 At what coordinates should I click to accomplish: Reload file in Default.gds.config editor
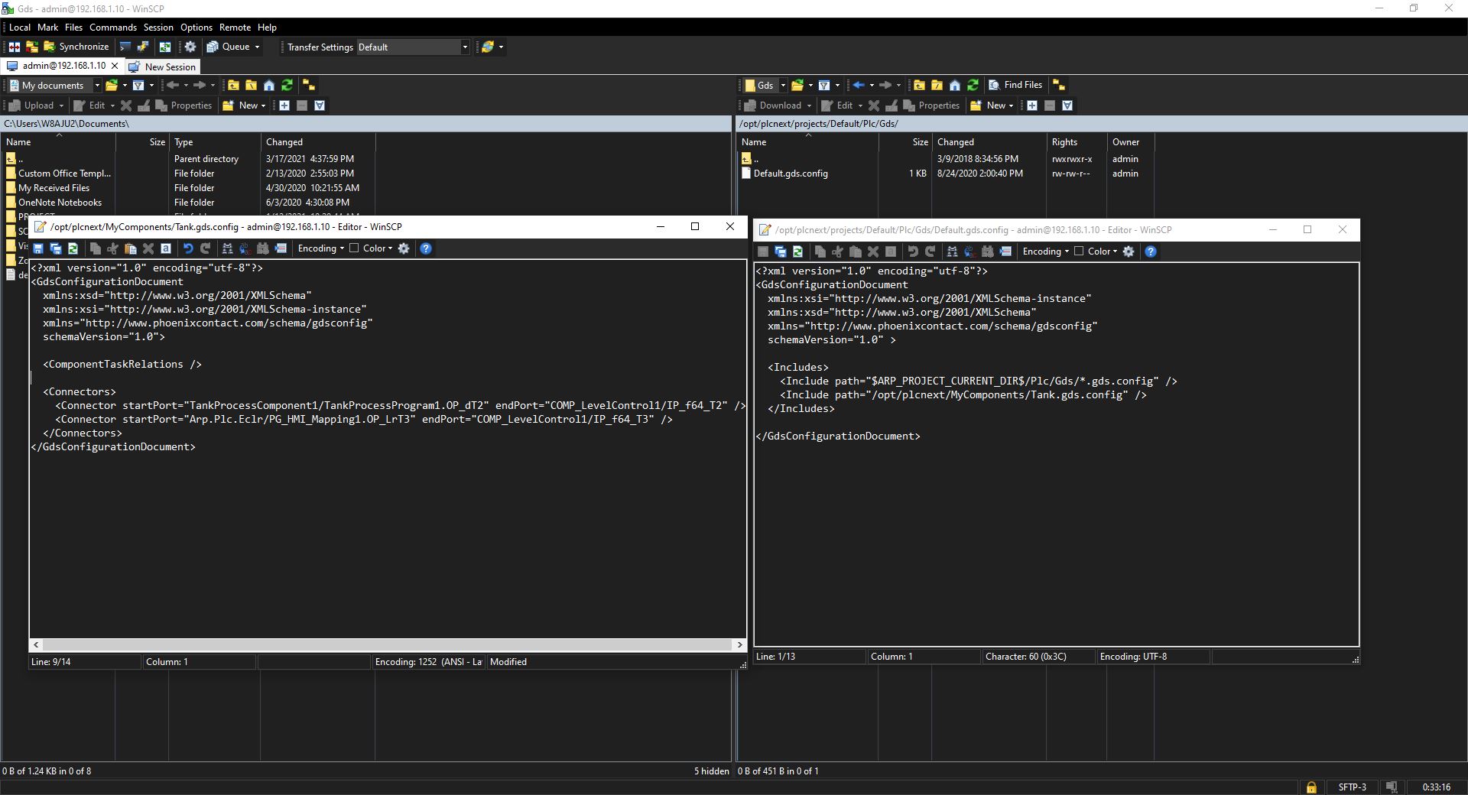[797, 251]
